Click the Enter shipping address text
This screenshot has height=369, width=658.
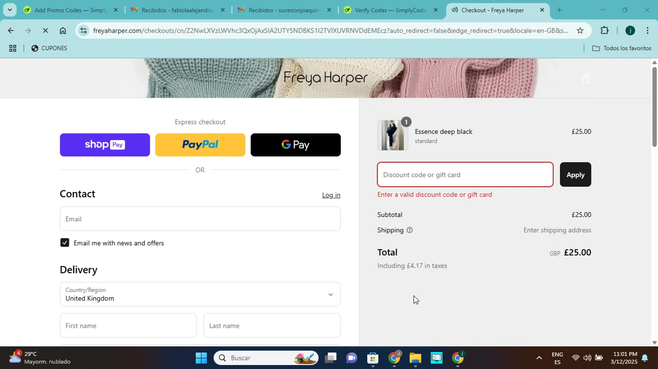[x=557, y=230]
